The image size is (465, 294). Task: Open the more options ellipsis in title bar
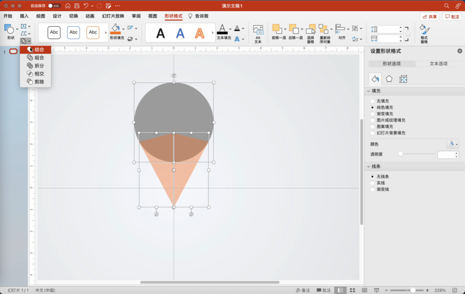pos(118,6)
